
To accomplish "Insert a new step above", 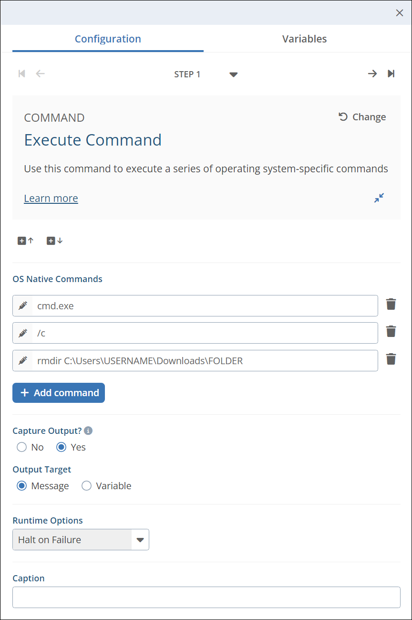I will (x=26, y=241).
